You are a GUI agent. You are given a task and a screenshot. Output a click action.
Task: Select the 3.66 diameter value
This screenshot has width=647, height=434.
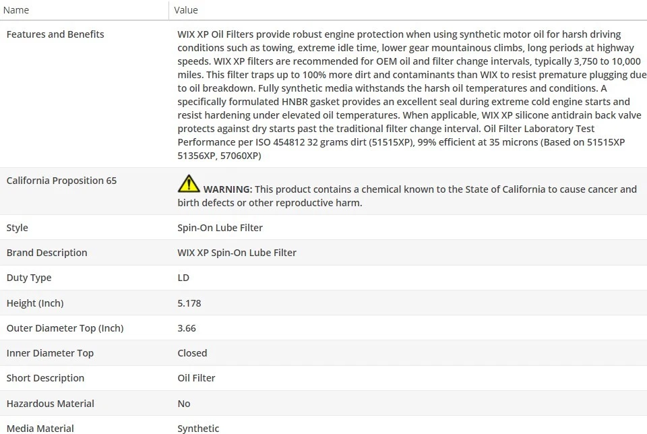187,328
